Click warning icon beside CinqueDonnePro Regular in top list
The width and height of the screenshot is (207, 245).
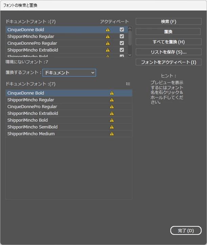pyautogui.click(x=108, y=43)
